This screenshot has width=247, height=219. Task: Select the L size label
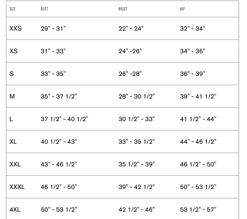(11, 119)
